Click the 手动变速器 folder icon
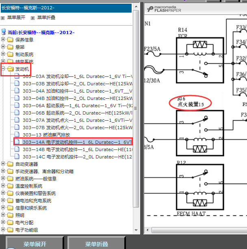247x249 pixels. pos(10,171)
